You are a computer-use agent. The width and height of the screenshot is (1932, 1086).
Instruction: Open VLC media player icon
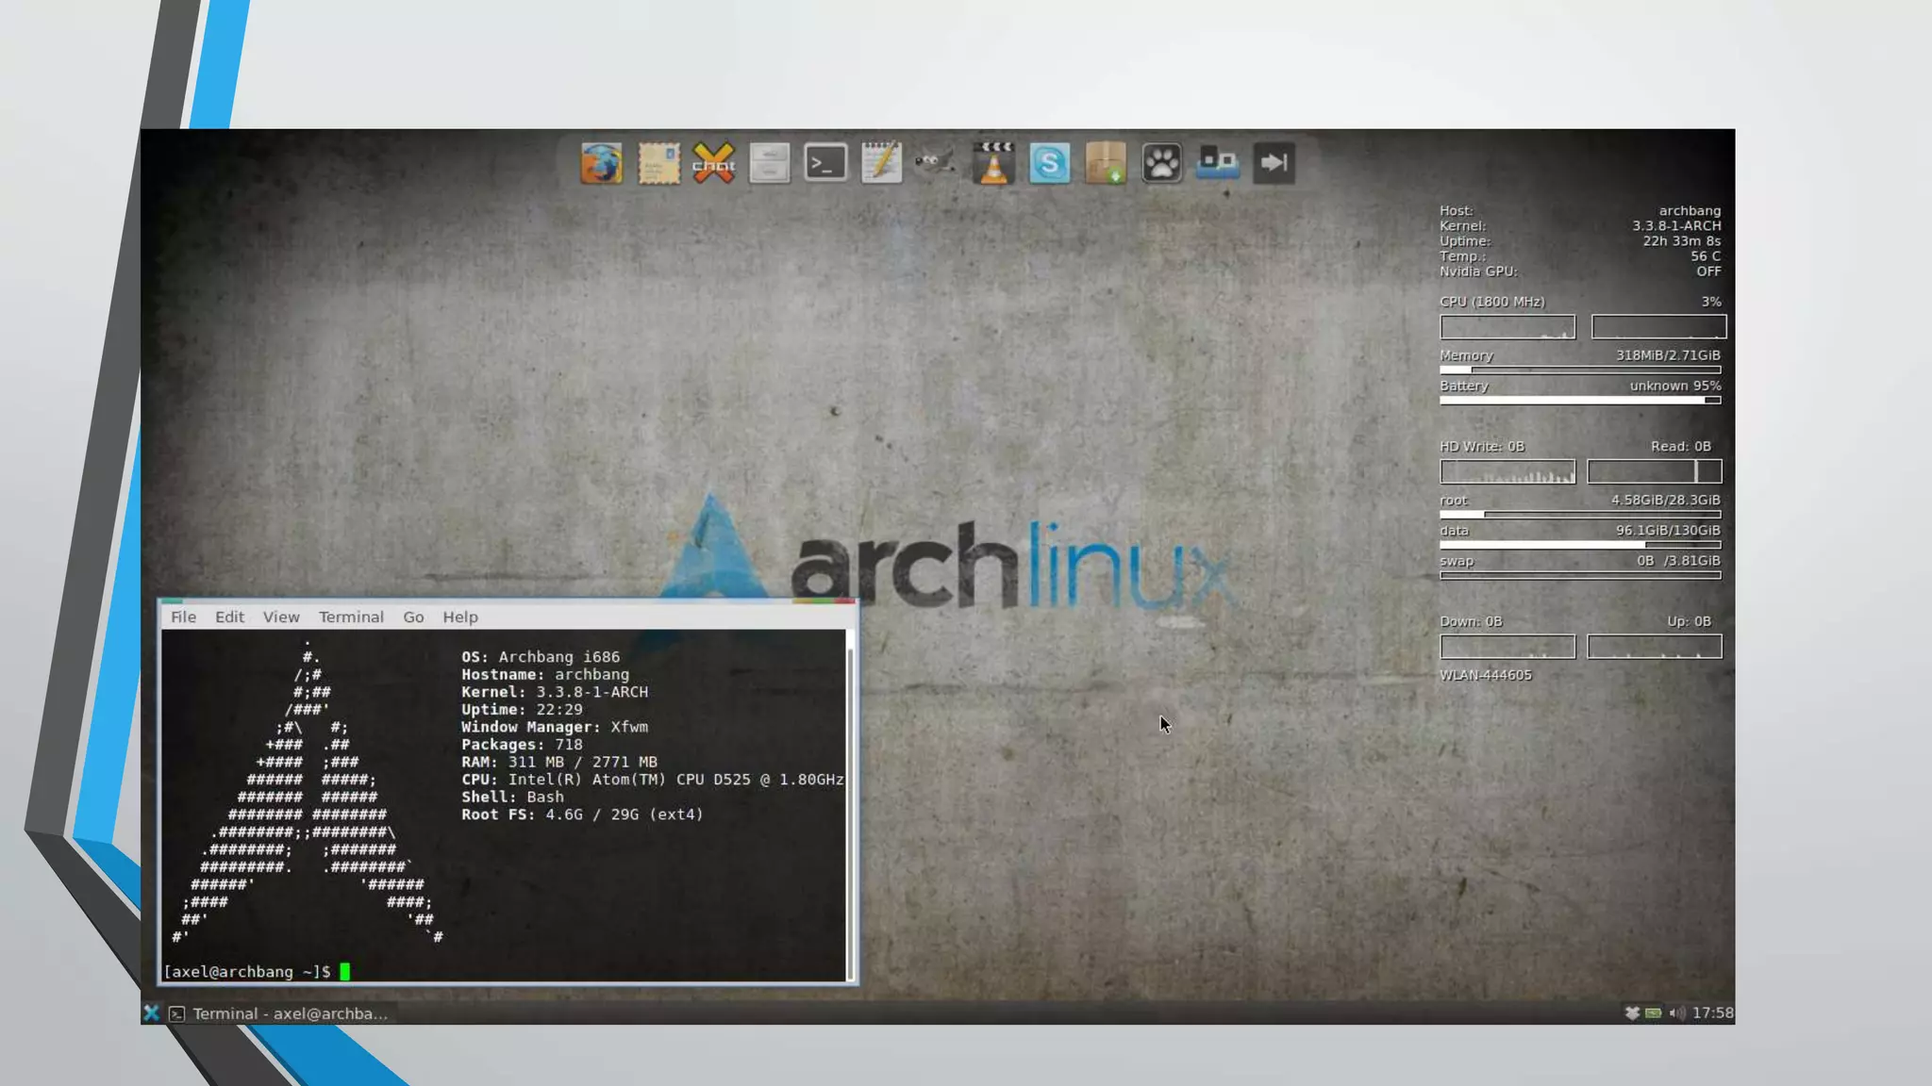pos(993,163)
